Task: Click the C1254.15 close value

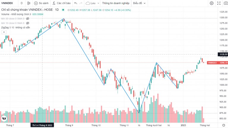Action: 108,10
